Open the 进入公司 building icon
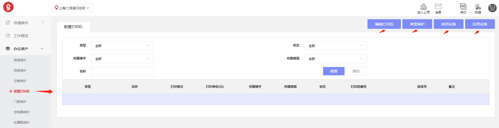The height and width of the screenshot is (128, 499). click(x=423, y=7)
